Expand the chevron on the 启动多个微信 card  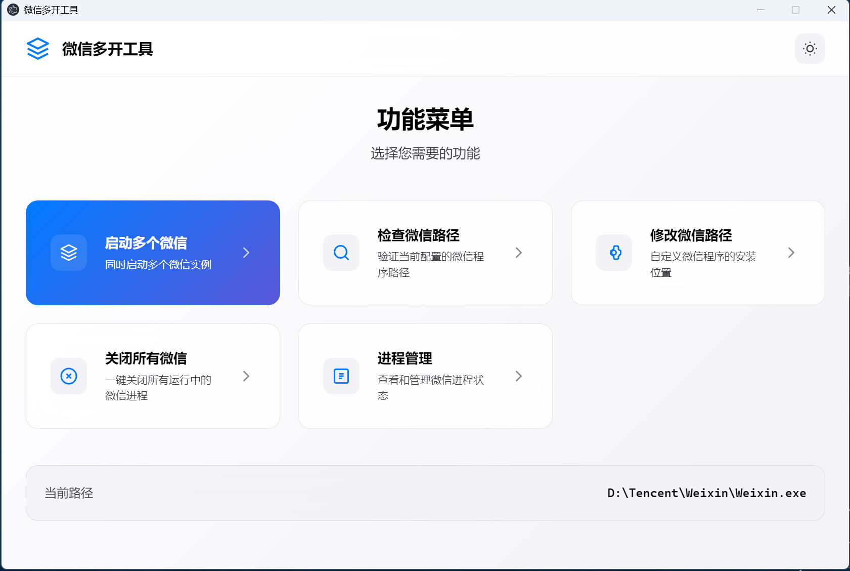pyautogui.click(x=246, y=253)
